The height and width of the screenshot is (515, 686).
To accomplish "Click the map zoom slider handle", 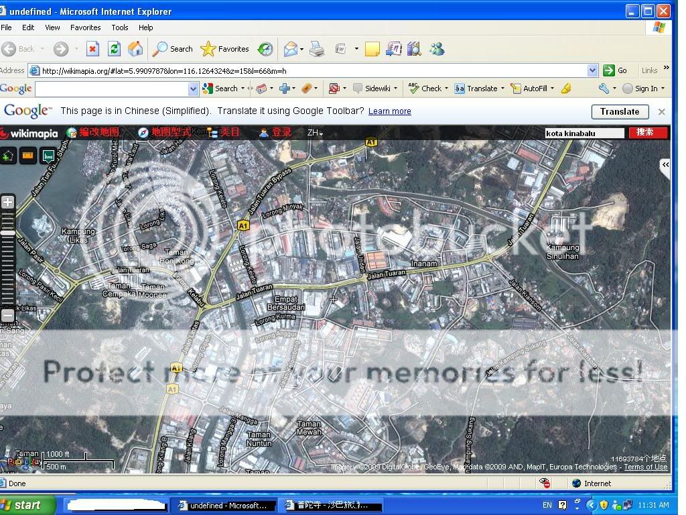I will pos(8,233).
